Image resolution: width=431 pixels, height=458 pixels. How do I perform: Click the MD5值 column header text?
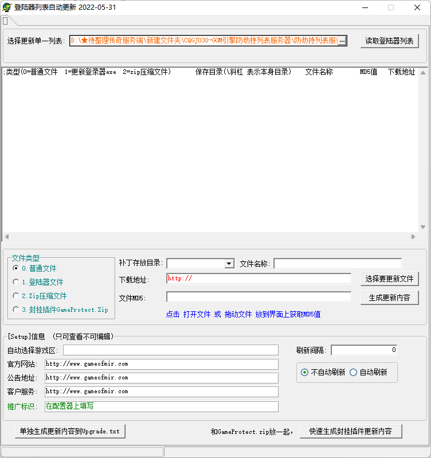(368, 72)
